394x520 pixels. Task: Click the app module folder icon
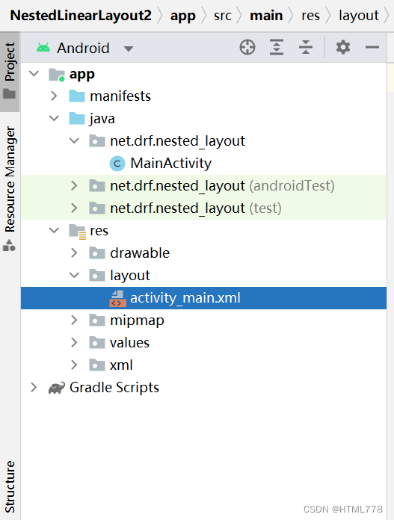(57, 74)
